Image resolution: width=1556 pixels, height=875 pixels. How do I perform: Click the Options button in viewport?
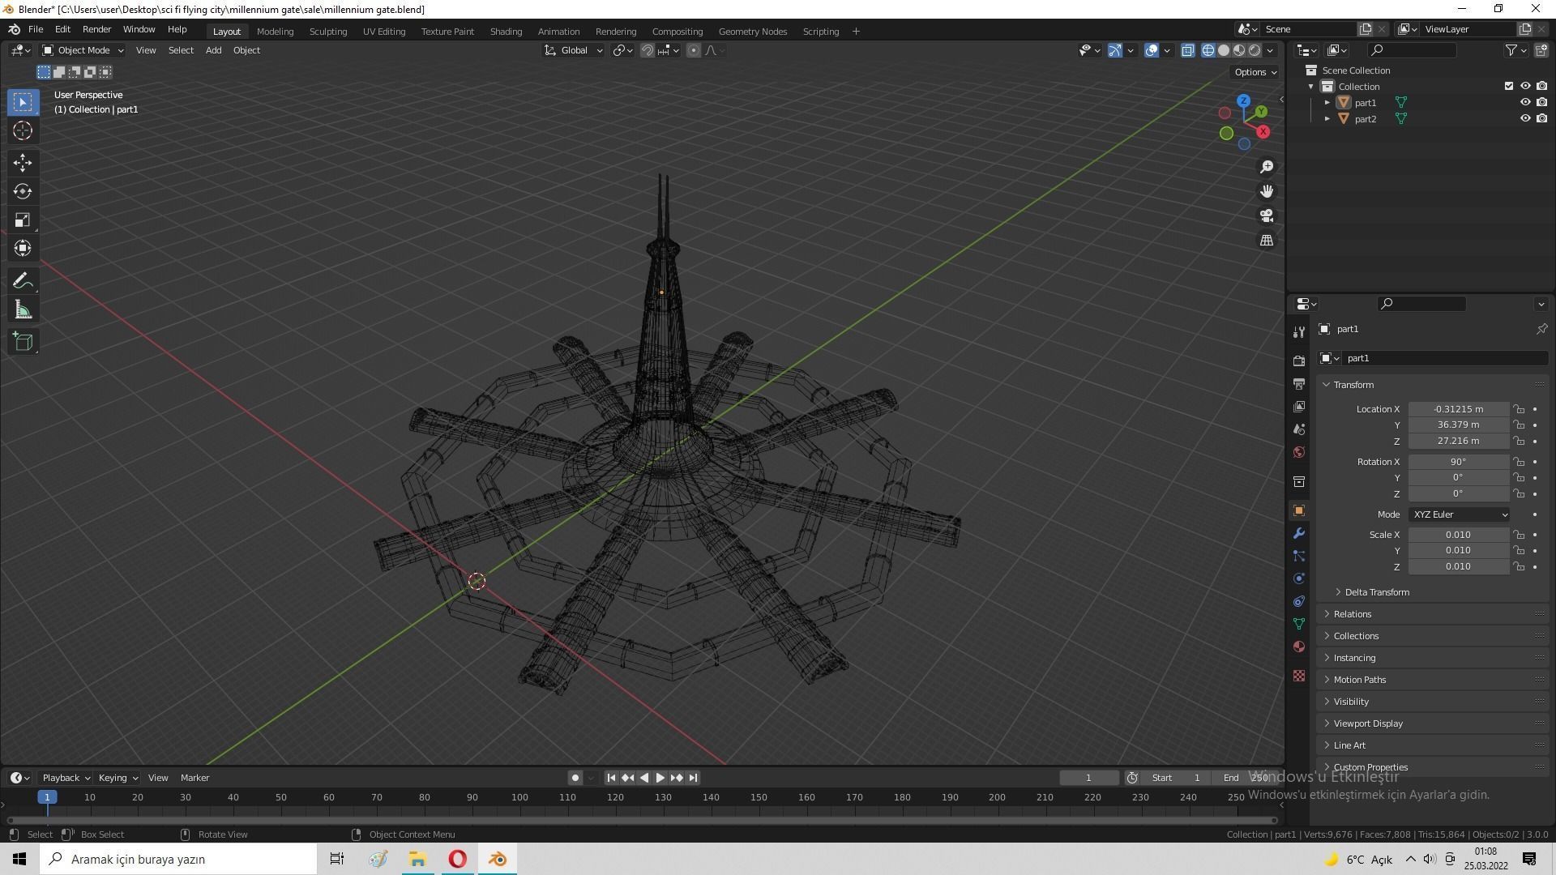coord(1255,72)
